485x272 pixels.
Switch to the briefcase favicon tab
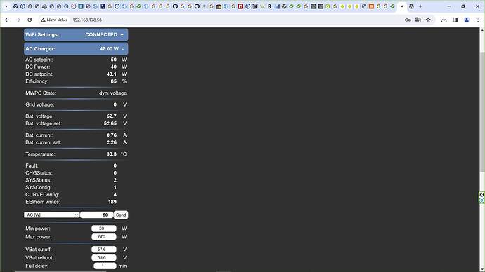(219, 6)
